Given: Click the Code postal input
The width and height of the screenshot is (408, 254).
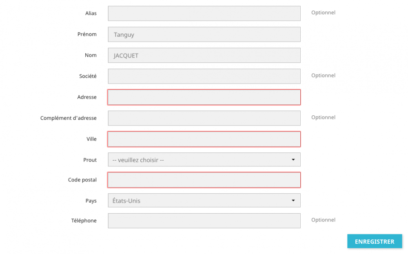Looking at the screenshot, I should click(x=204, y=180).
